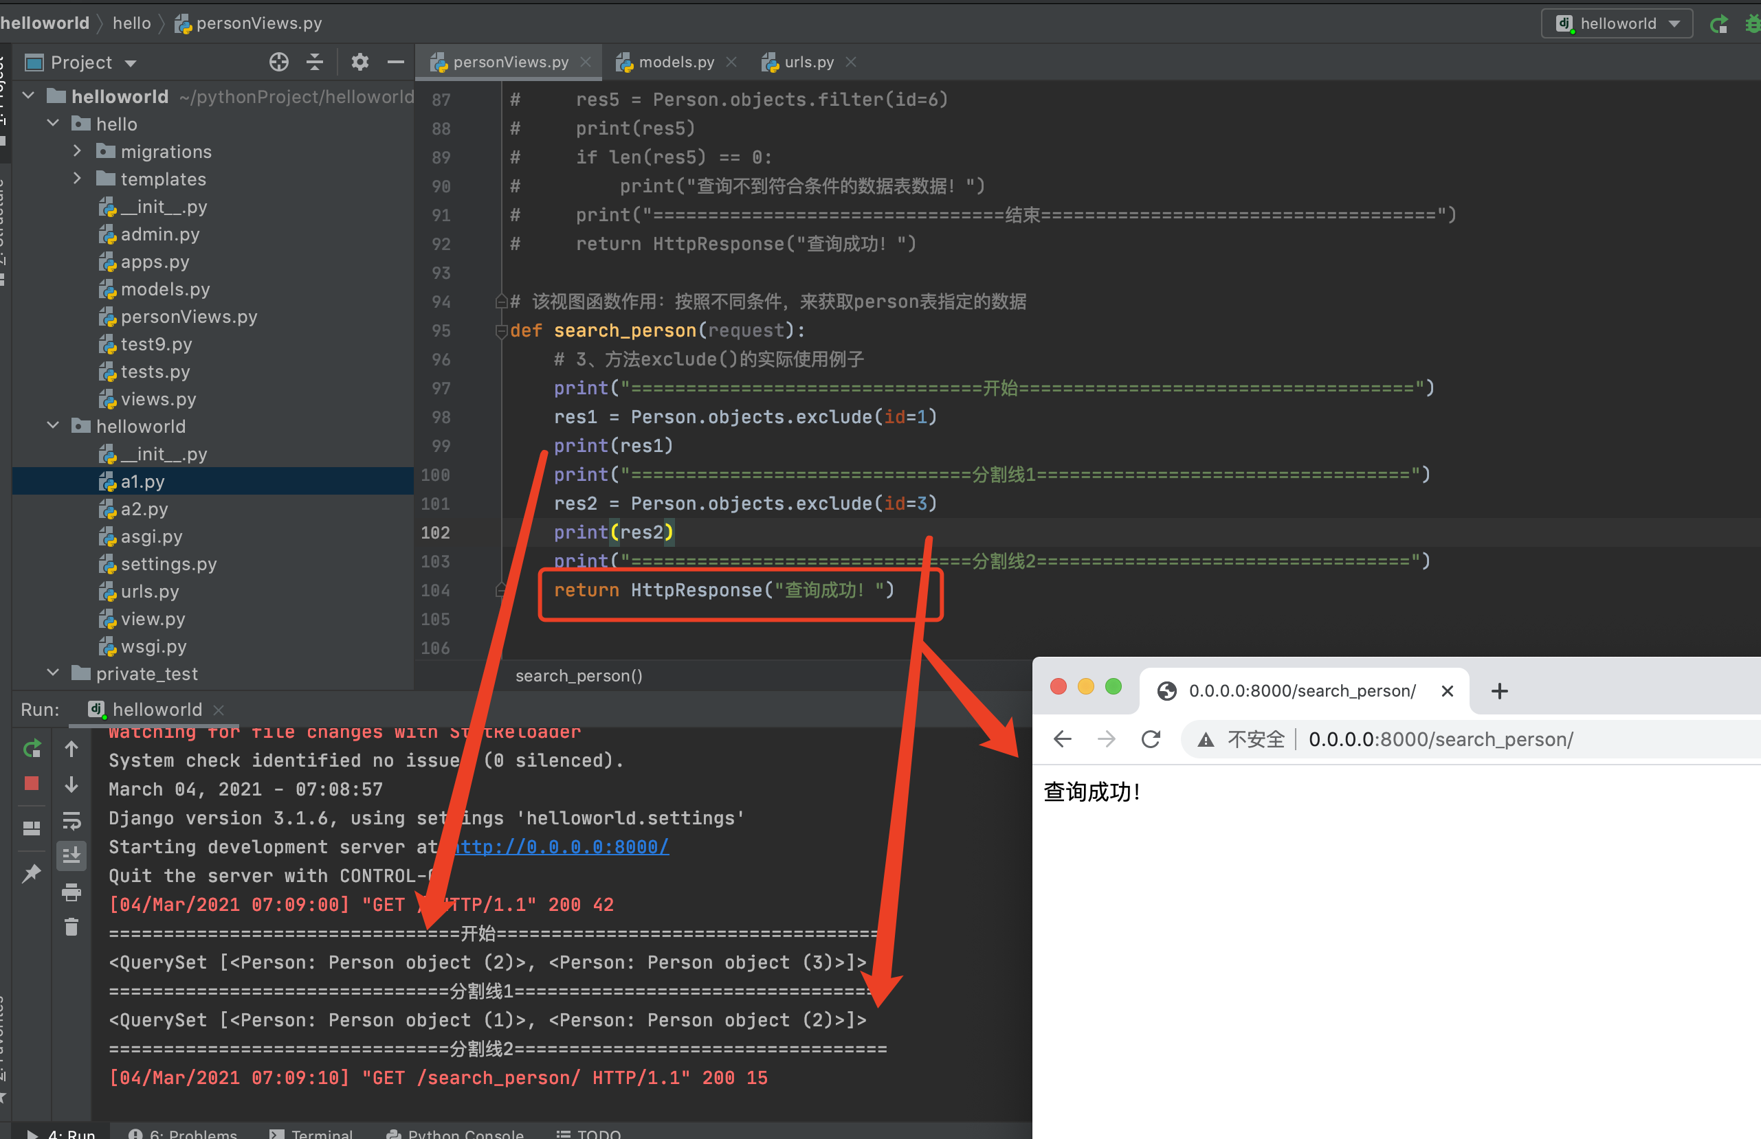Expand the migrations folder
1761x1139 pixels.
(x=77, y=152)
